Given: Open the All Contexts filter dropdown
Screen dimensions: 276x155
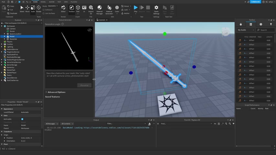Looking at the screenshot, I should click(67, 124).
